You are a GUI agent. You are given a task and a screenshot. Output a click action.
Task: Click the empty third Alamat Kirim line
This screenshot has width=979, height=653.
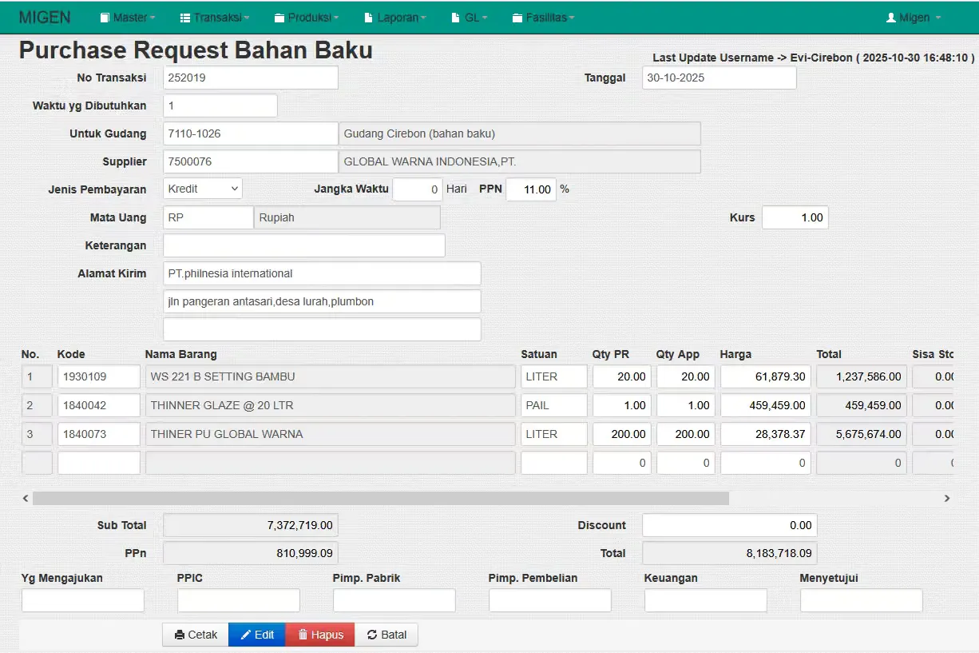click(322, 329)
